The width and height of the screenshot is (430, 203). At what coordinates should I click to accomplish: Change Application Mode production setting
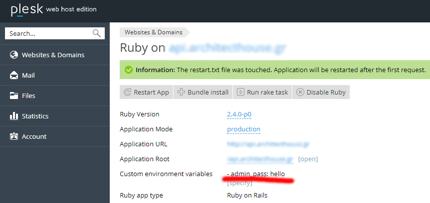click(x=243, y=129)
